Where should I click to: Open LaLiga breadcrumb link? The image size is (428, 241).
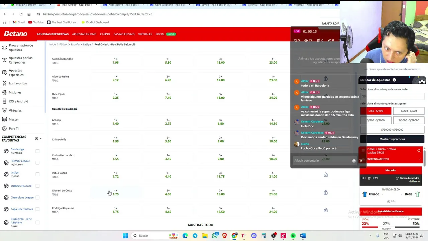pos(87,44)
